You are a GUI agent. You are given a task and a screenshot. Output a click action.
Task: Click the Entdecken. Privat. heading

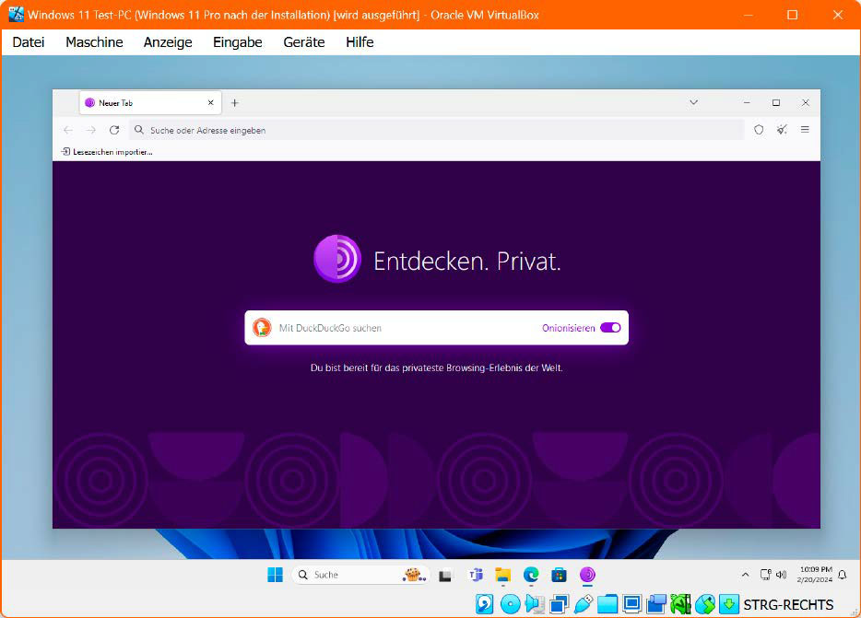pyautogui.click(x=467, y=262)
